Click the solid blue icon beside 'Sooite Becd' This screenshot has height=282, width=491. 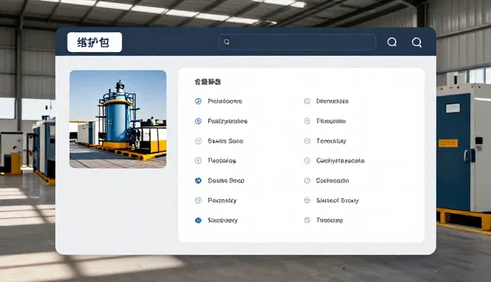[198, 181]
